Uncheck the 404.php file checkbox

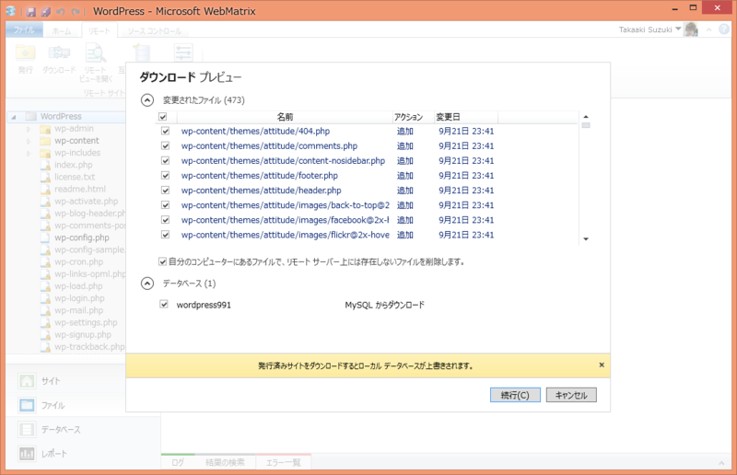166,131
